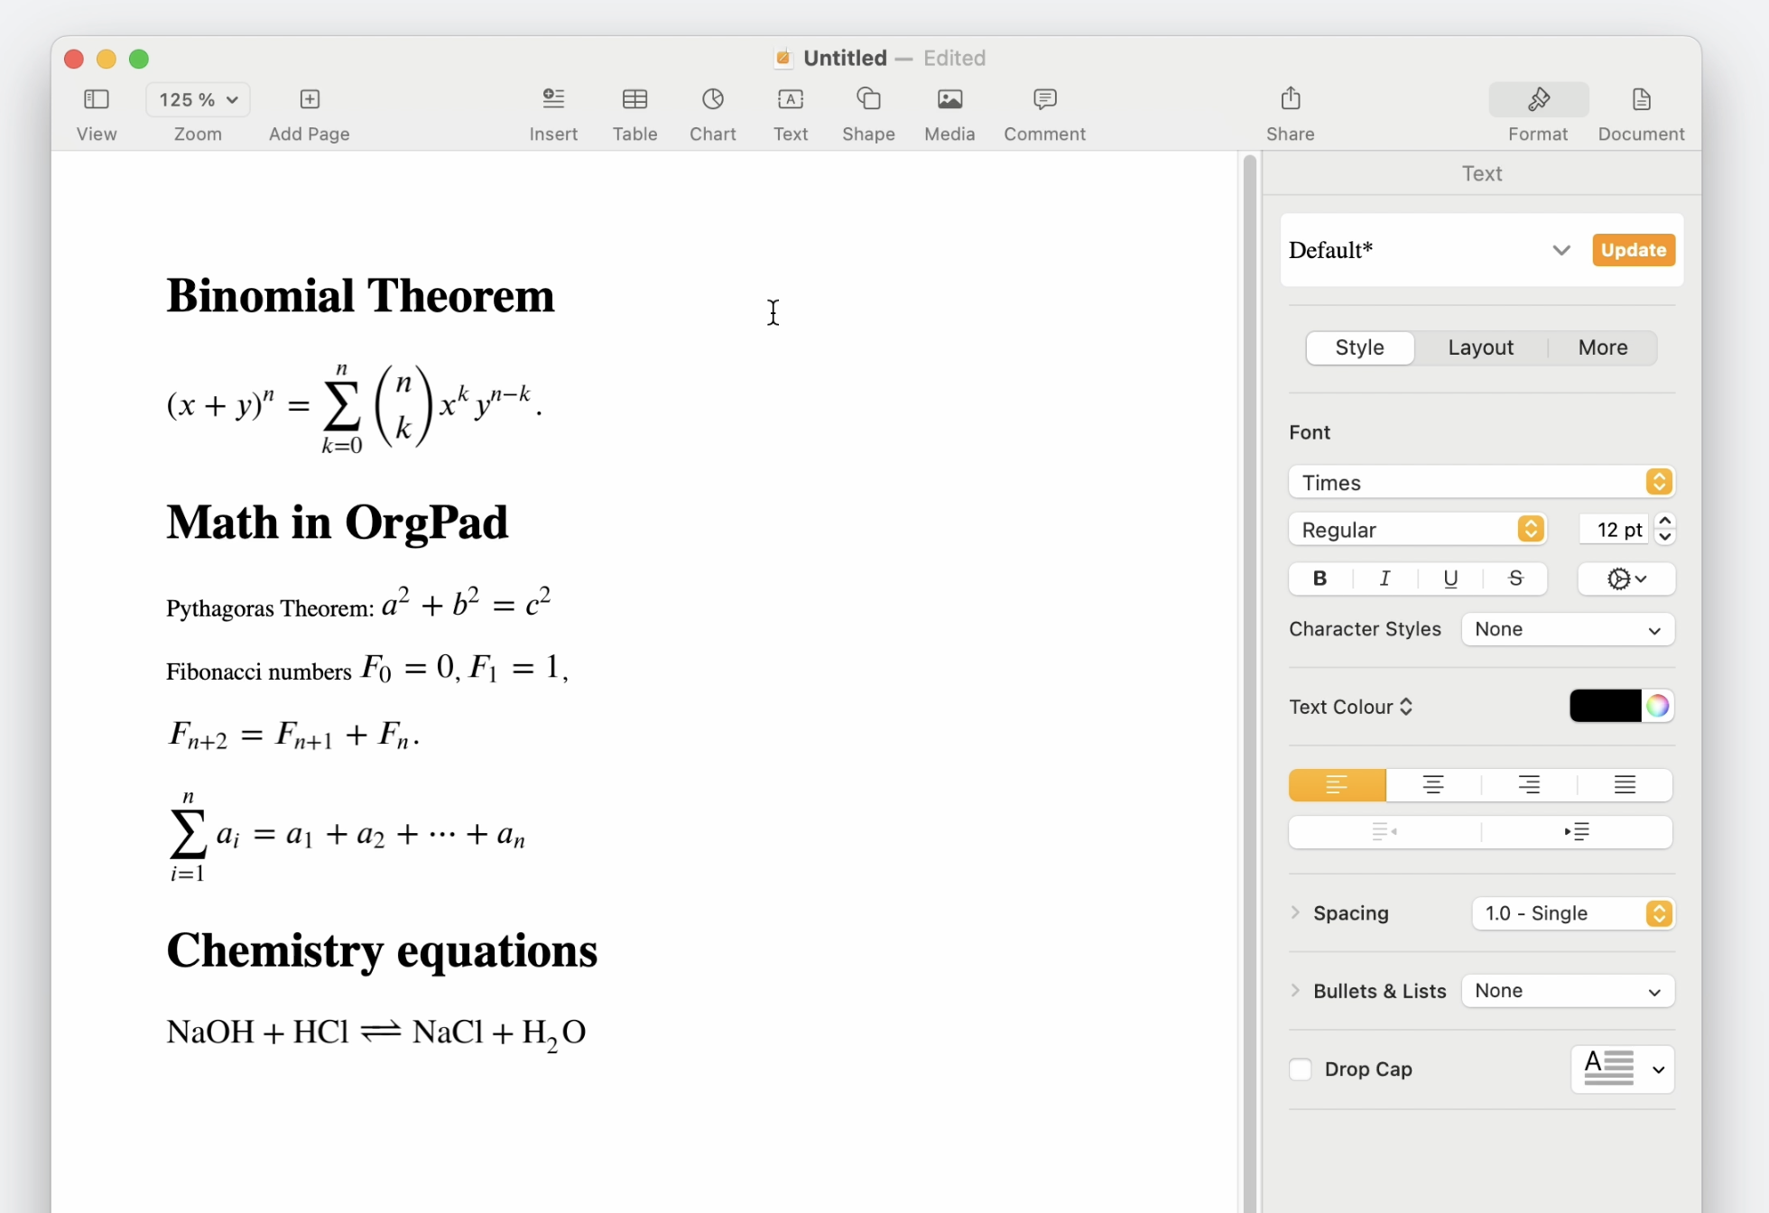Insert a Text box
The image size is (1769, 1213).
(x=790, y=112)
